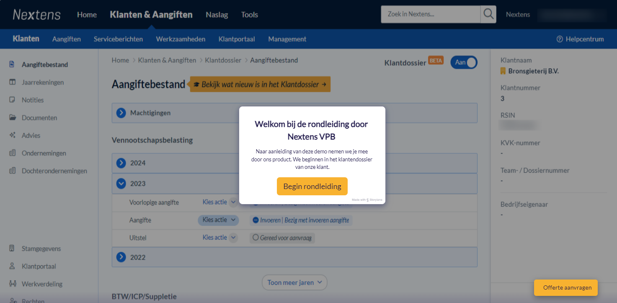
Task: Open the Toon meer jaren dropdown
Action: [x=294, y=282]
